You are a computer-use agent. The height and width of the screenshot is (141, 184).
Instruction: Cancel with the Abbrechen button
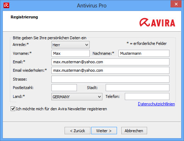coord(134,131)
